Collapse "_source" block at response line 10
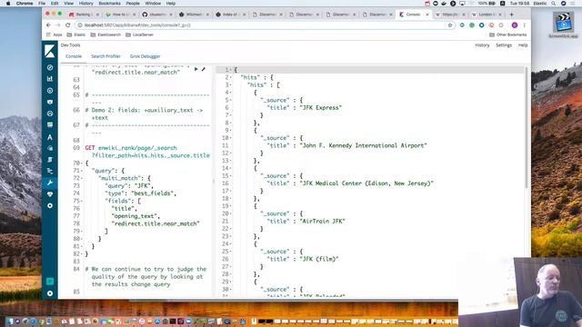This screenshot has width=582, height=327. click(231, 138)
